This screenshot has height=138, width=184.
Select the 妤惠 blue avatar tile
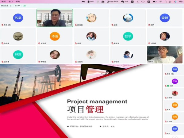pyautogui.click(x=18, y=55)
